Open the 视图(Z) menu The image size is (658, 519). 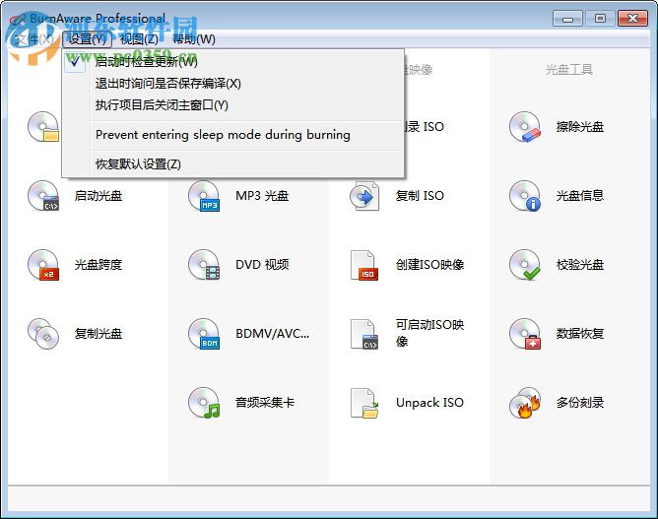(x=139, y=39)
